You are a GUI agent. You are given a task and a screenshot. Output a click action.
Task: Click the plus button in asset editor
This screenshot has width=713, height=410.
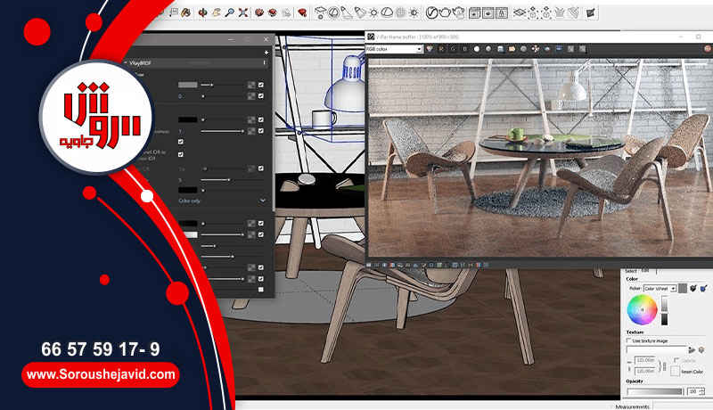tap(266, 53)
